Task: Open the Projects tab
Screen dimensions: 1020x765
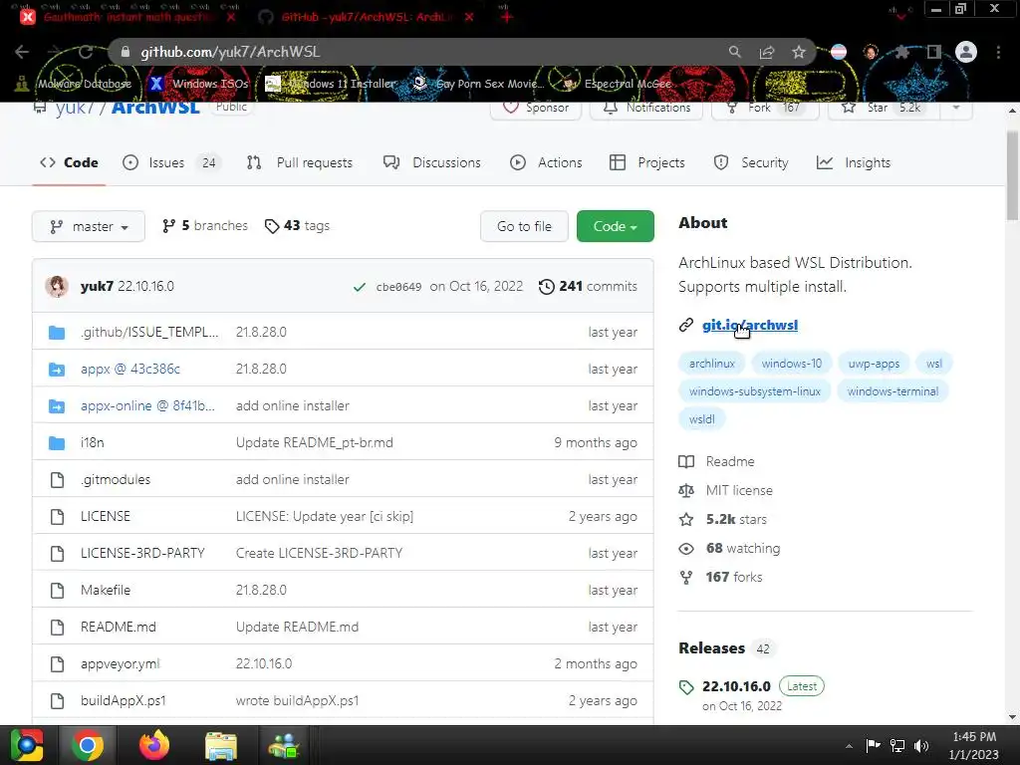Action: pos(647,162)
